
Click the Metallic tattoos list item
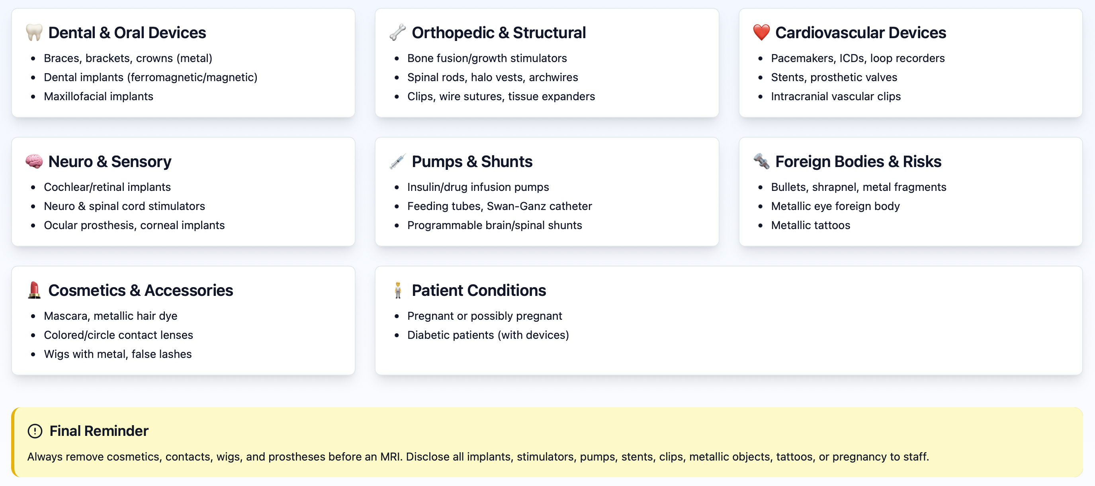click(810, 226)
